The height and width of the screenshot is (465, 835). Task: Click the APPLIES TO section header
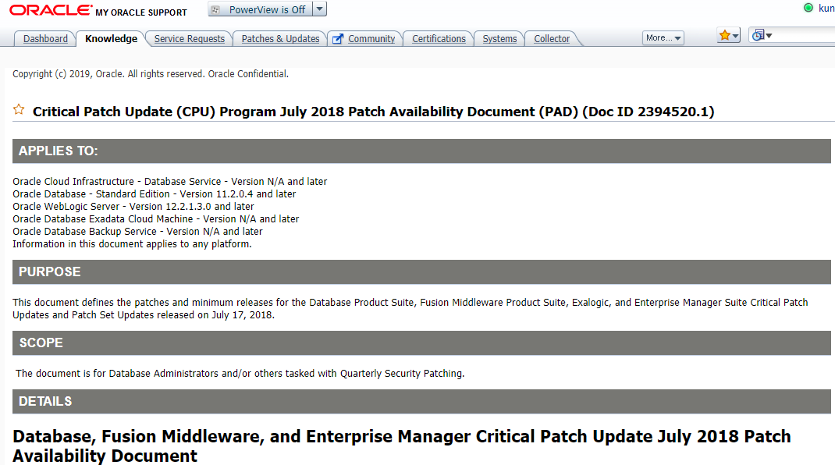point(421,151)
